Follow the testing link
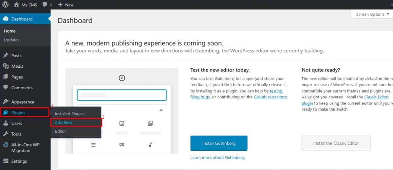This screenshot has width=393, height=170. pyautogui.click(x=276, y=91)
